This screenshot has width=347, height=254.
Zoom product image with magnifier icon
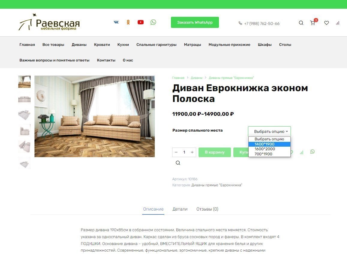pyautogui.click(x=178, y=163)
